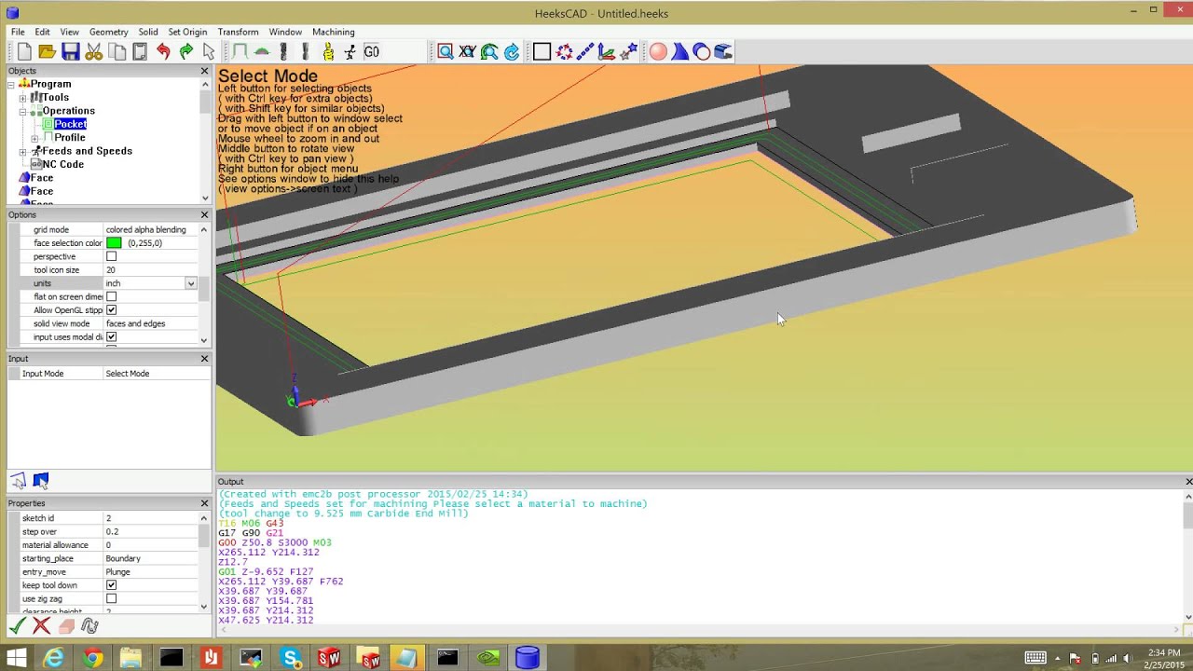Toggle the perspective checkbox
Image resolution: width=1193 pixels, height=671 pixels.
112,256
